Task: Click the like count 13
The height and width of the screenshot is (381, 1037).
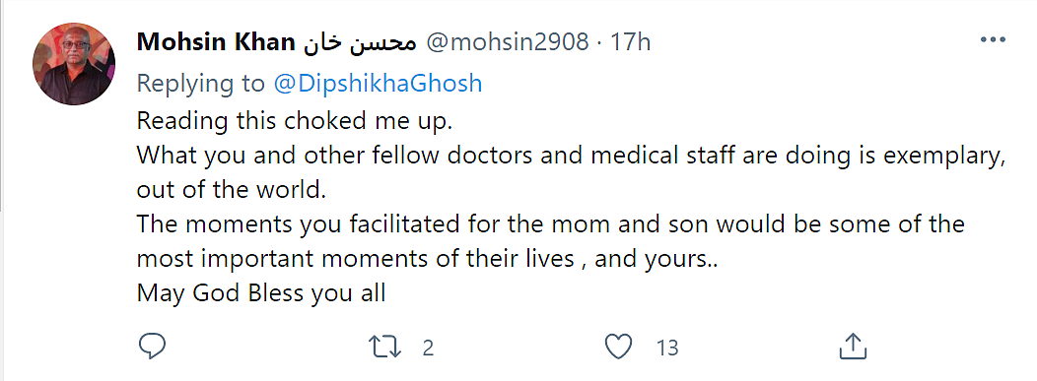Action: [x=668, y=348]
